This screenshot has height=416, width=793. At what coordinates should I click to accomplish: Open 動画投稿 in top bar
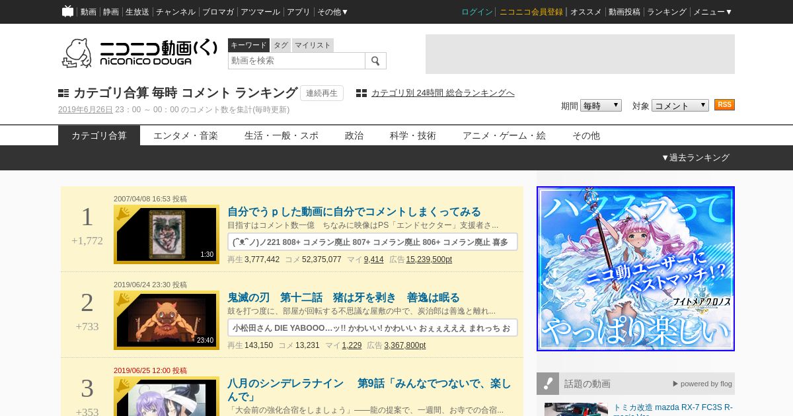pyautogui.click(x=624, y=12)
